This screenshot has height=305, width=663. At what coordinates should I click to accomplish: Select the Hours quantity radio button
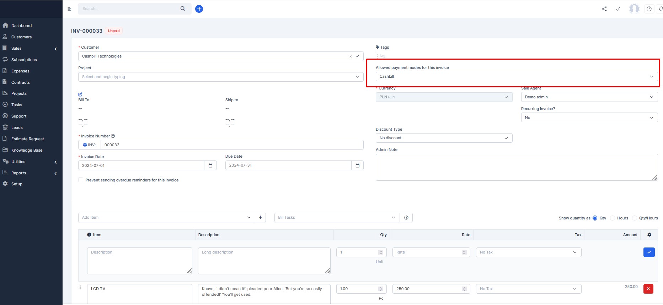point(613,218)
